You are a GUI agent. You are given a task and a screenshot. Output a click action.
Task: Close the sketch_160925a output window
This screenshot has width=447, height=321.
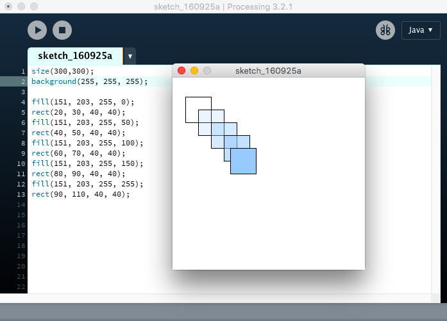click(x=181, y=70)
